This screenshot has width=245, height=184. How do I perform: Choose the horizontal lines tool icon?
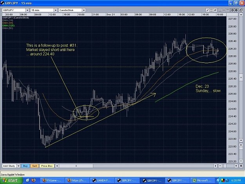(211, 10)
